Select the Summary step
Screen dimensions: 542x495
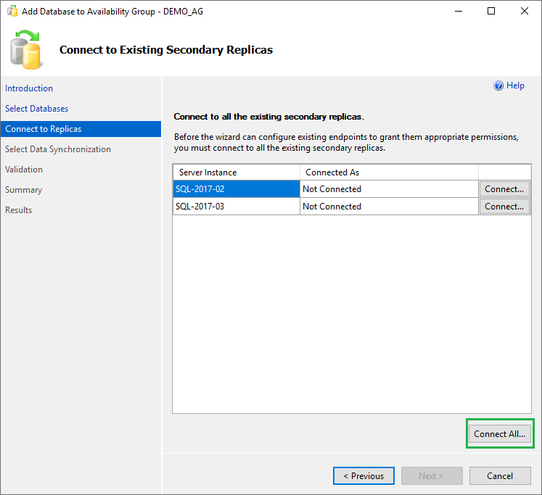pyautogui.click(x=23, y=190)
